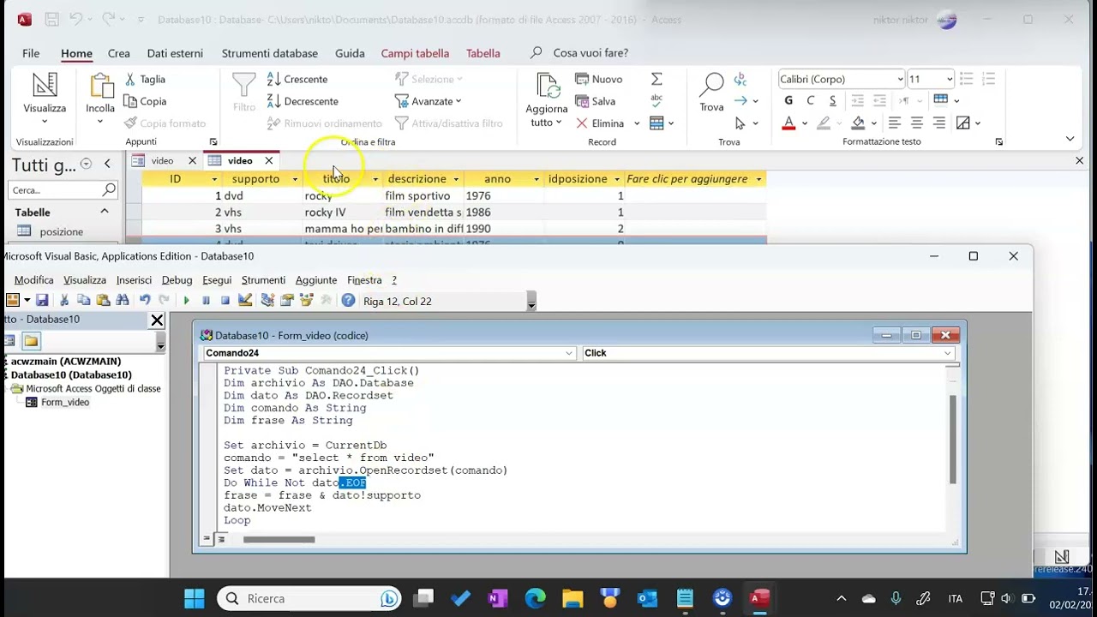
Task: Click the Cut scissors icon in VBA toolbar
Action: pyautogui.click(x=64, y=300)
